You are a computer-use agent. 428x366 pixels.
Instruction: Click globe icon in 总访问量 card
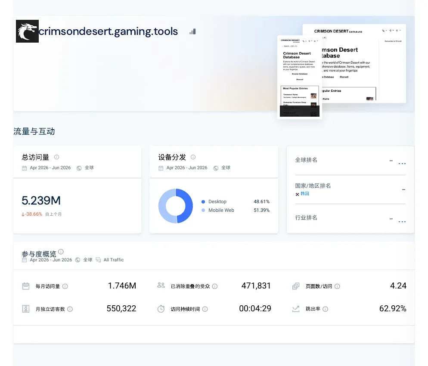[x=79, y=168]
